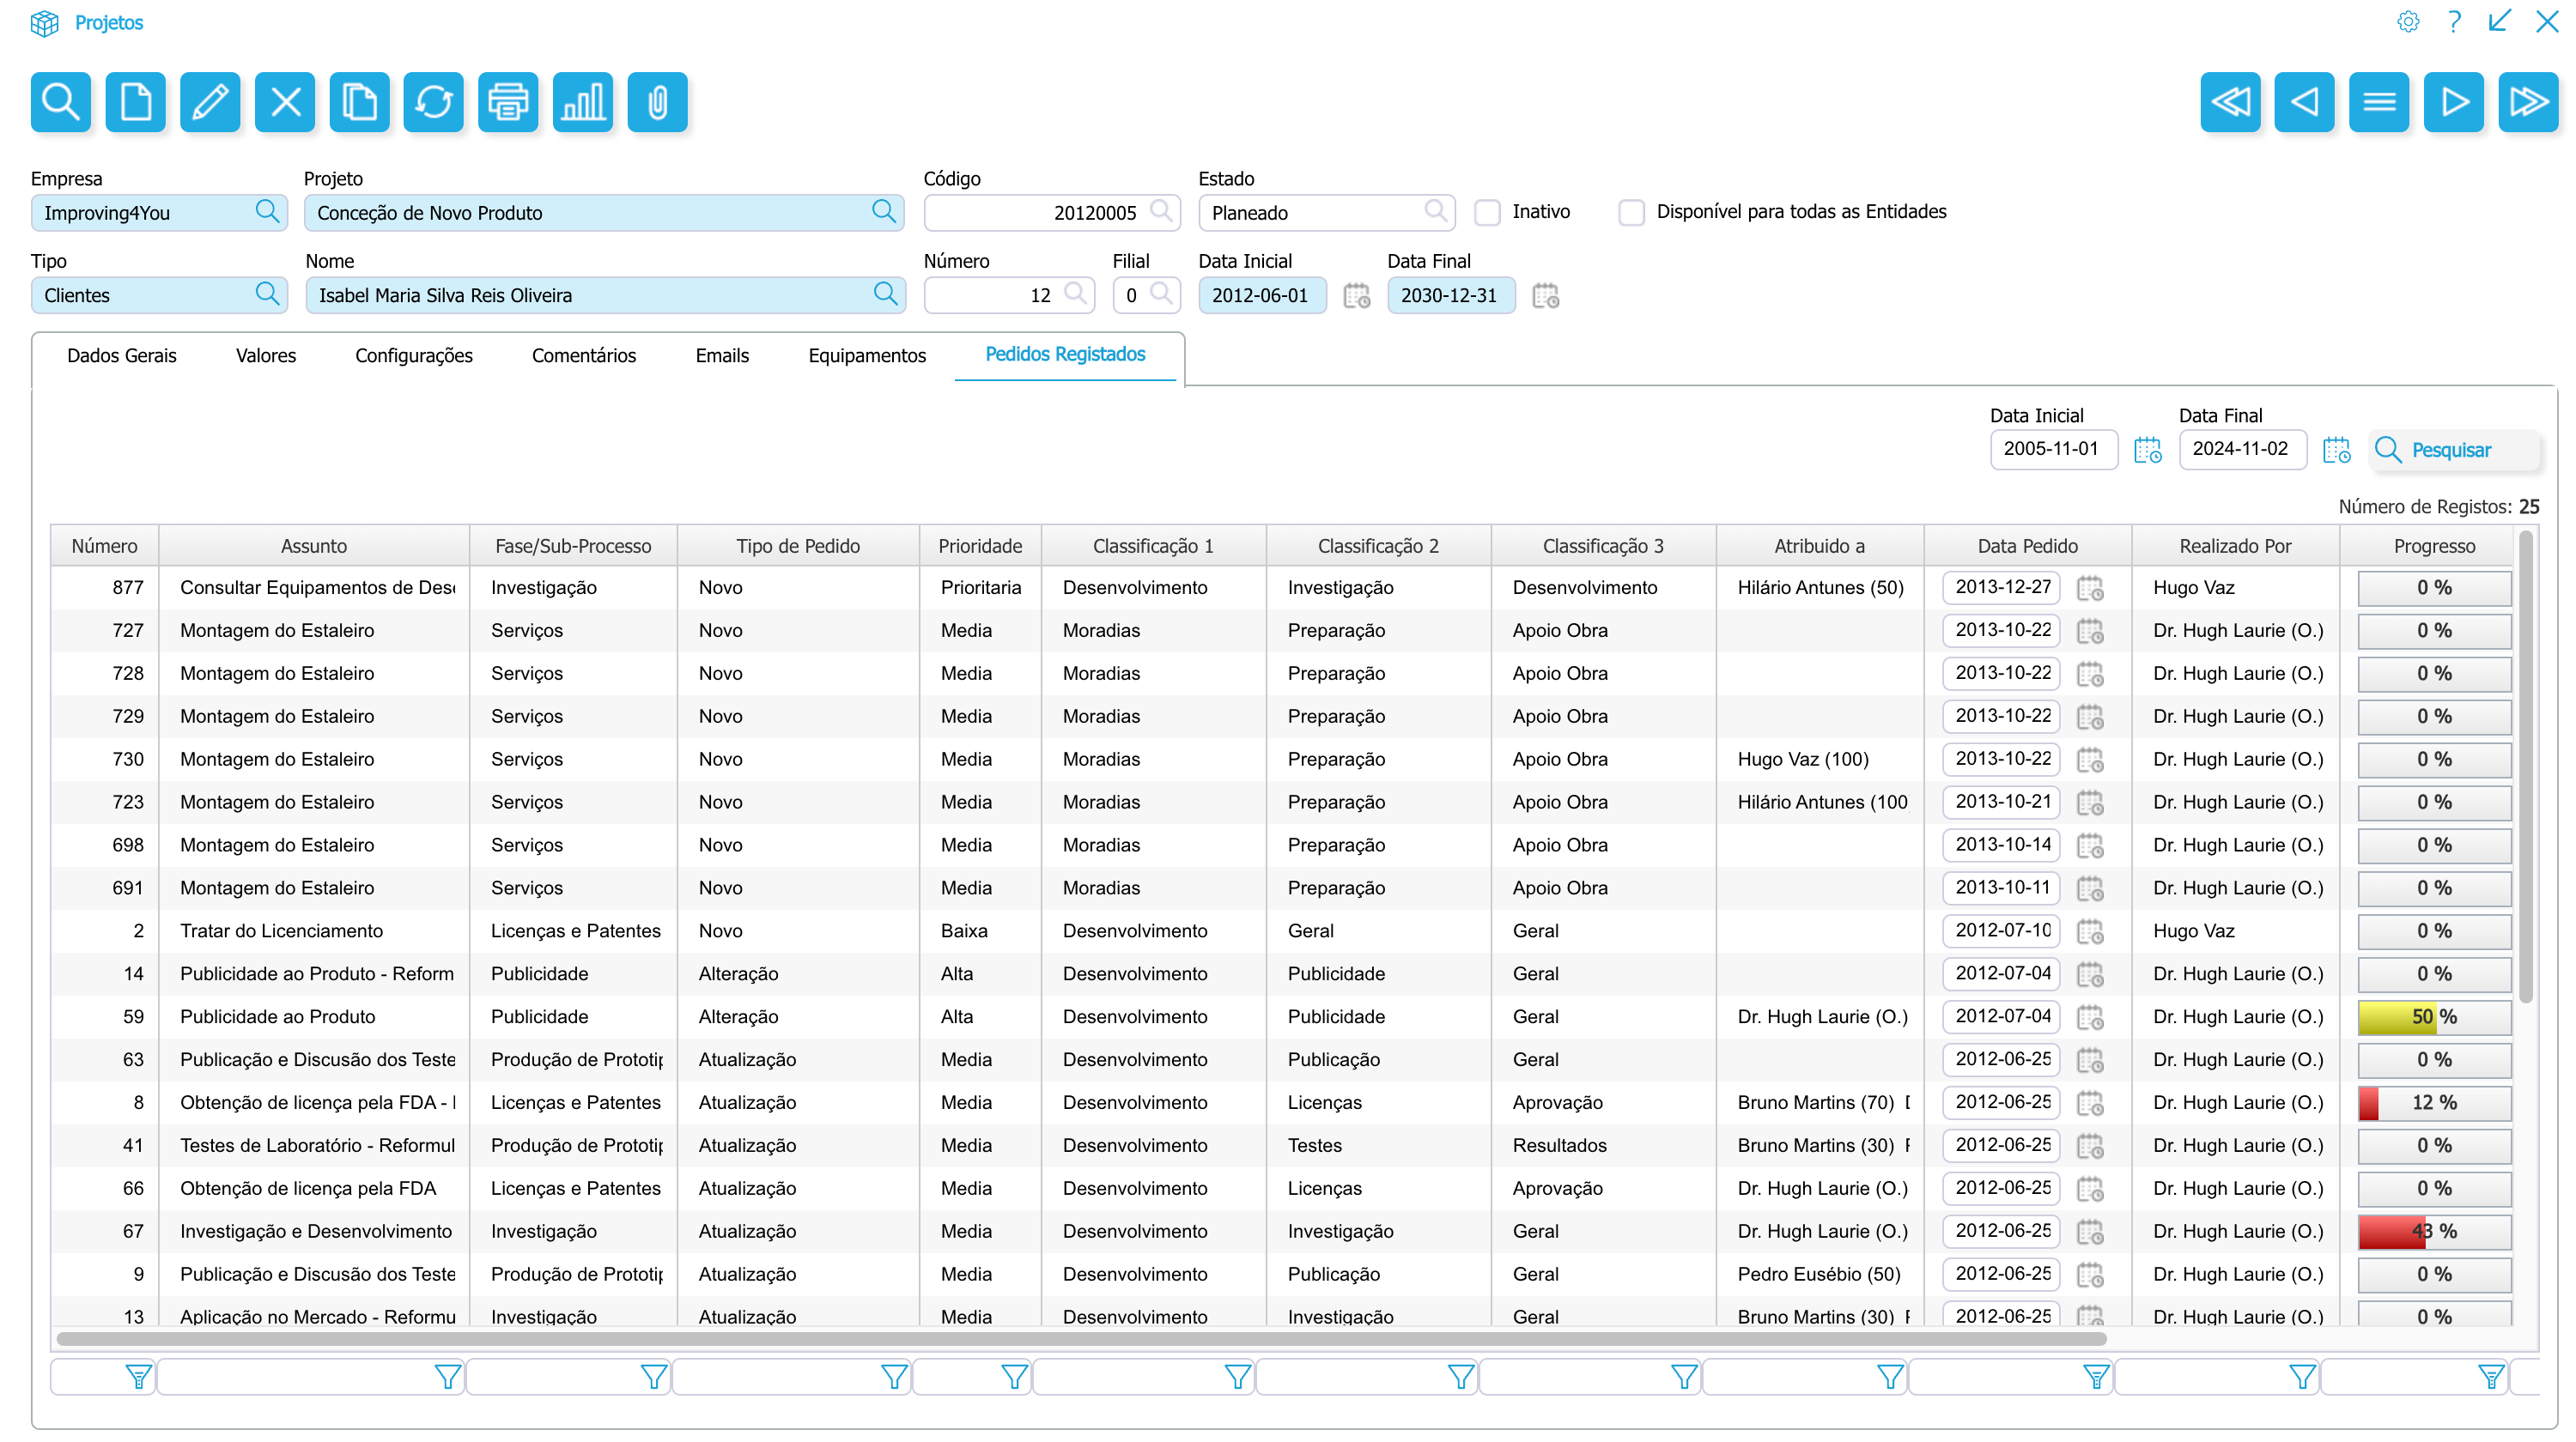This screenshot has height=1442, width=2576.
Task: Click the pencil edit toolbar button
Action: pyautogui.click(x=210, y=102)
